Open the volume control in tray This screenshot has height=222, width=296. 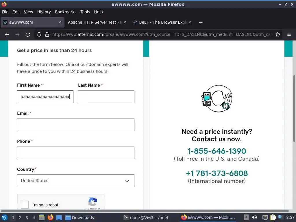254,217
